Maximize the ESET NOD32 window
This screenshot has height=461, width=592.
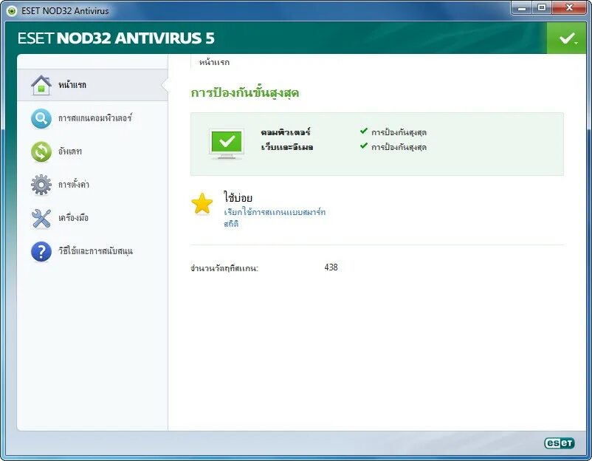542,8
